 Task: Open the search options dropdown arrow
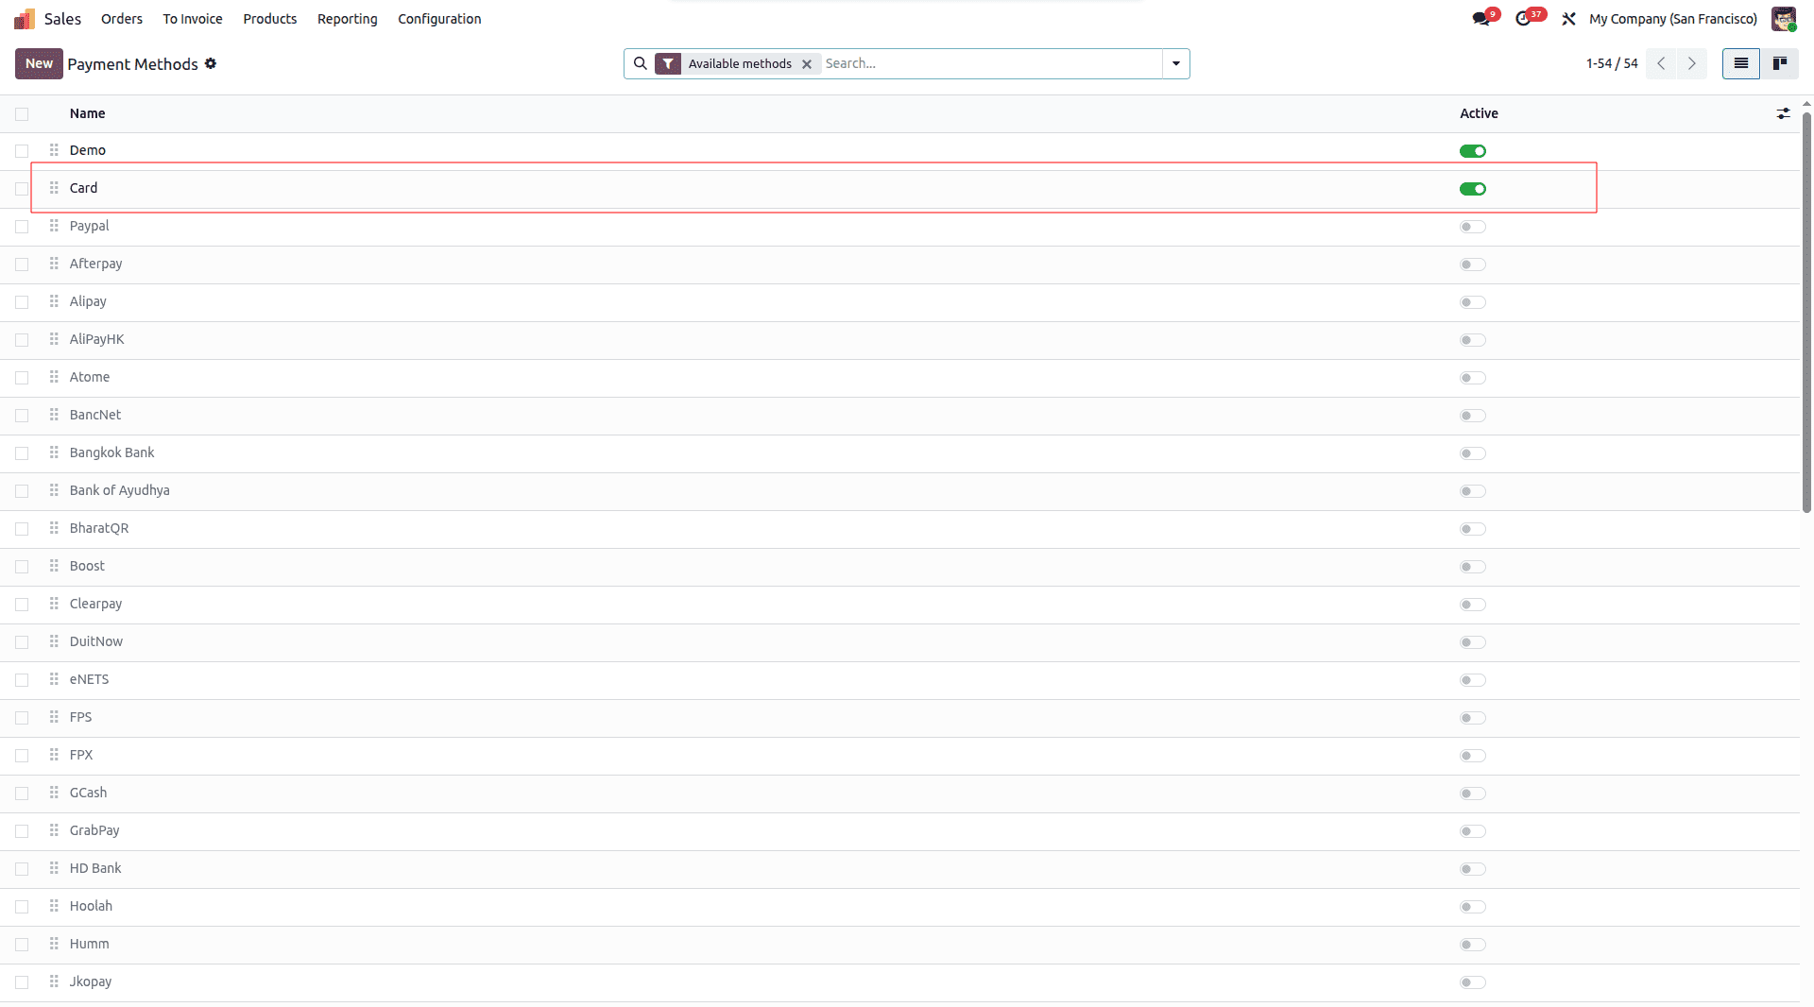[x=1174, y=63]
